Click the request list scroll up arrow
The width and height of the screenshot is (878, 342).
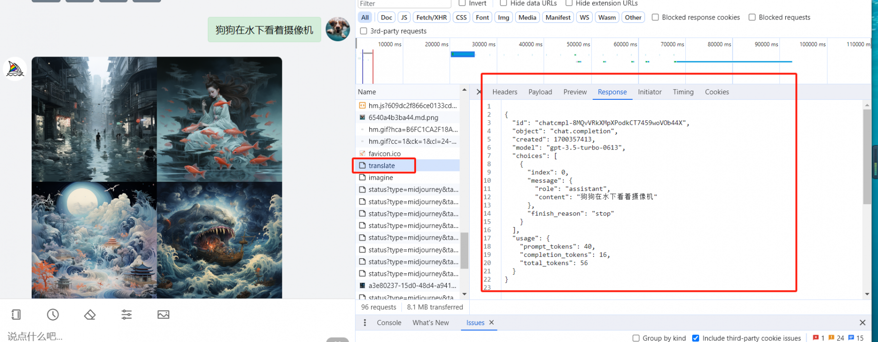464,90
